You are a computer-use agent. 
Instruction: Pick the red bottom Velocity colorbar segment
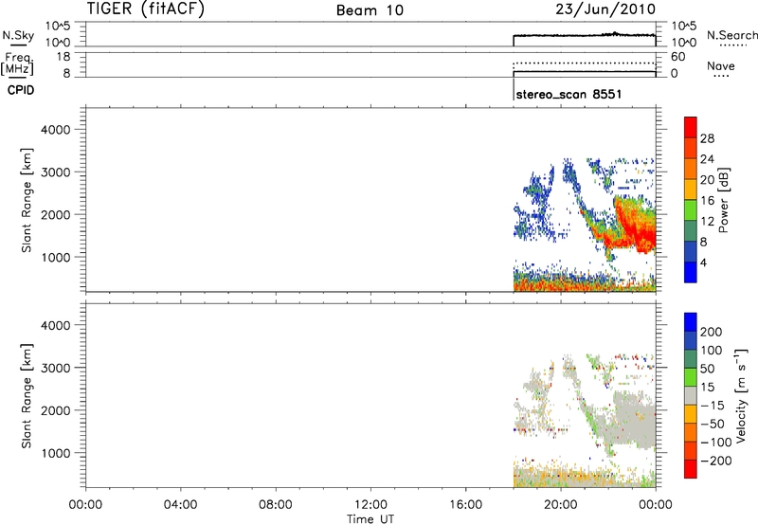point(691,469)
